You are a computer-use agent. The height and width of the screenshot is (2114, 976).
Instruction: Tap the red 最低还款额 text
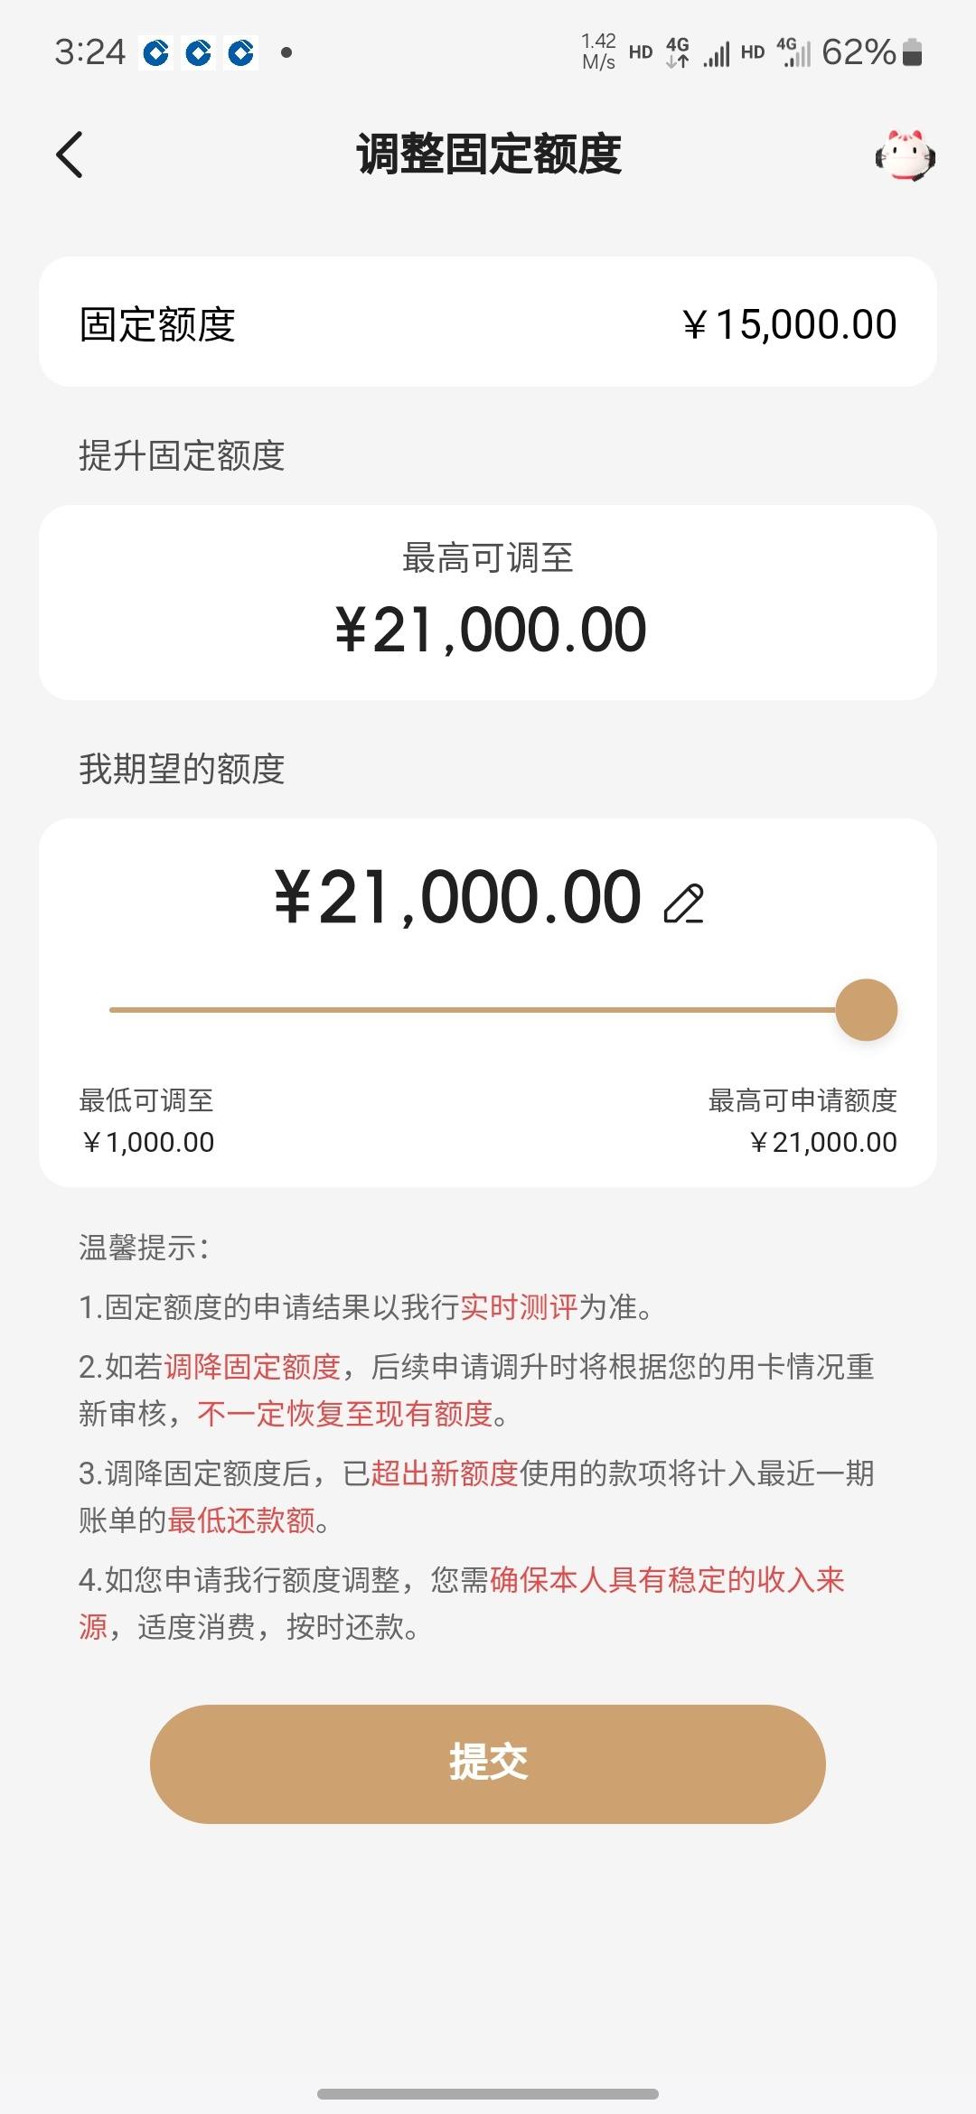[241, 1520]
